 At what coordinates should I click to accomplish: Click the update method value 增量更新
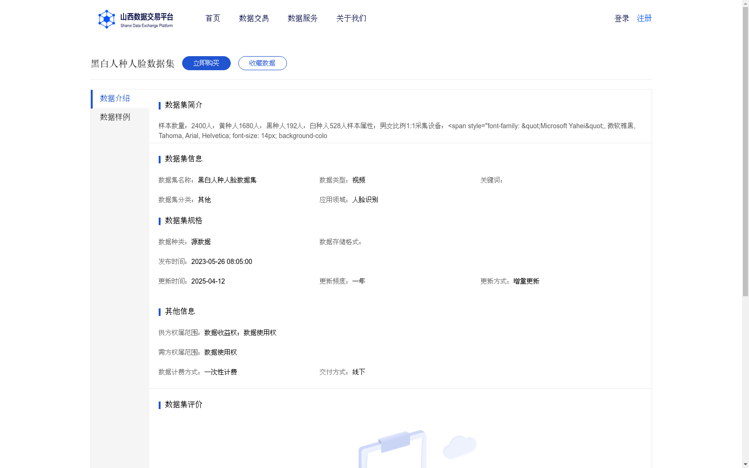coord(526,281)
